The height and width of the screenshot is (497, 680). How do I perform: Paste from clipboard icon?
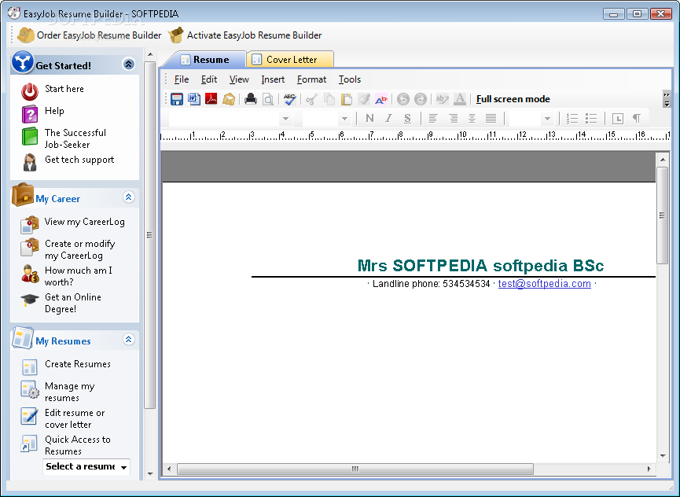pos(347,99)
